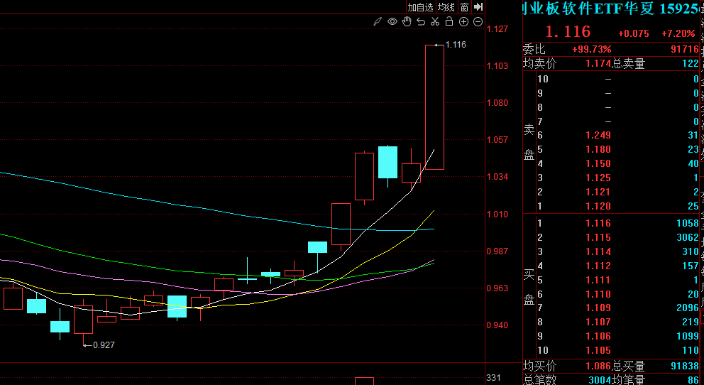704x385 pixels.
Task: Activate the hand pan tool
Action: 407,22
